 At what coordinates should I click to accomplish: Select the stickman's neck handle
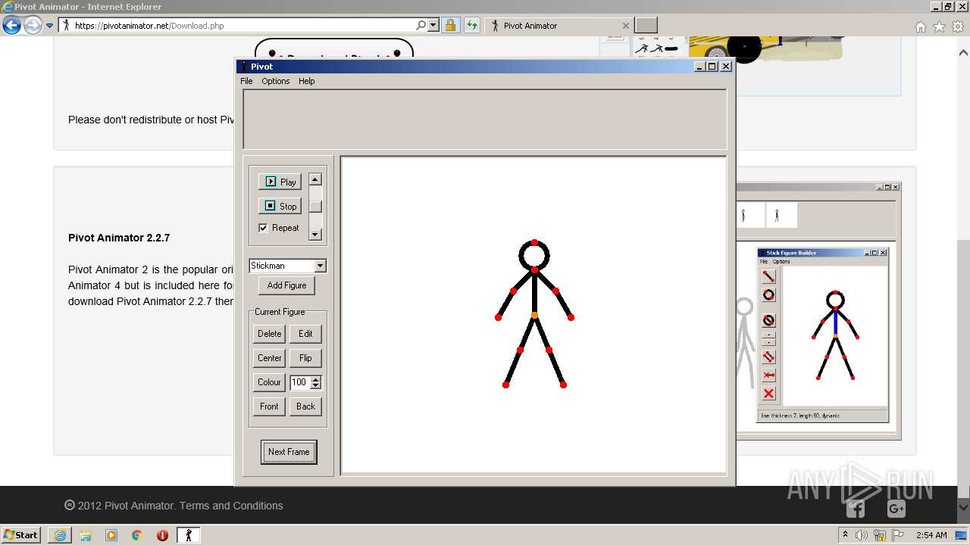pos(534,269)
